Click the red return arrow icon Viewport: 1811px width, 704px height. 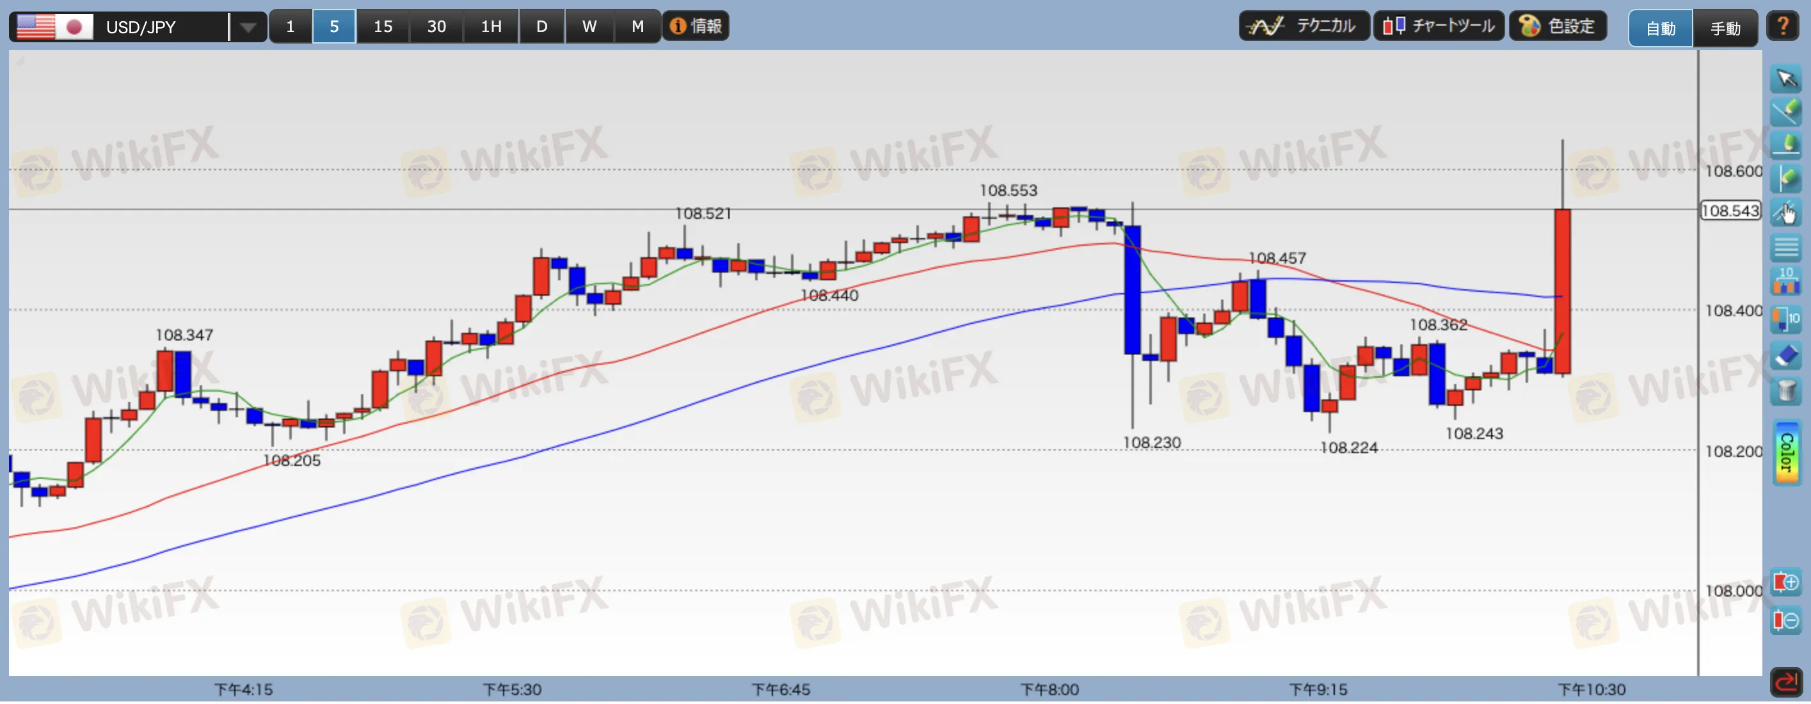point(1785,682)
